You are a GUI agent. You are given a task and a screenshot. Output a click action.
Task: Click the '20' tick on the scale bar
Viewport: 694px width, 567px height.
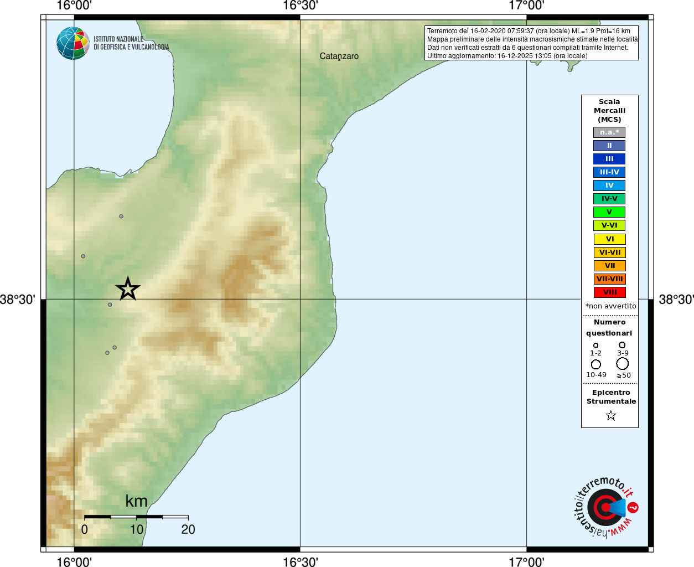[x=188, y=529]
